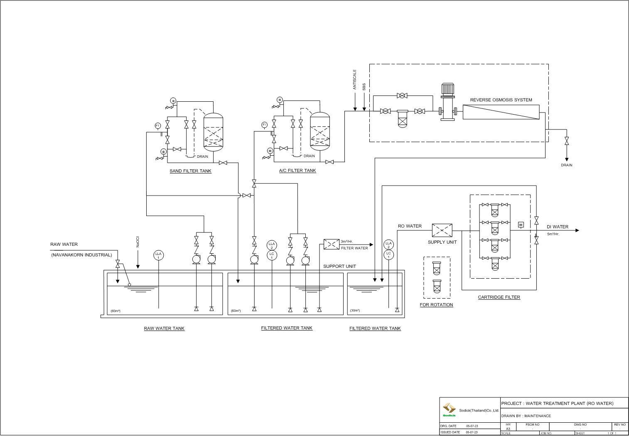Select the pressure gauge on top of the sand filter piping
The image size is (629, 436).
pos(173,100)
